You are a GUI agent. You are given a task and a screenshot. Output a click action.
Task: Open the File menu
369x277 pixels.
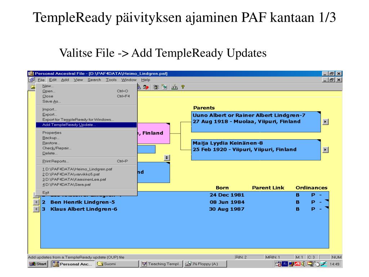coord(41,80)
